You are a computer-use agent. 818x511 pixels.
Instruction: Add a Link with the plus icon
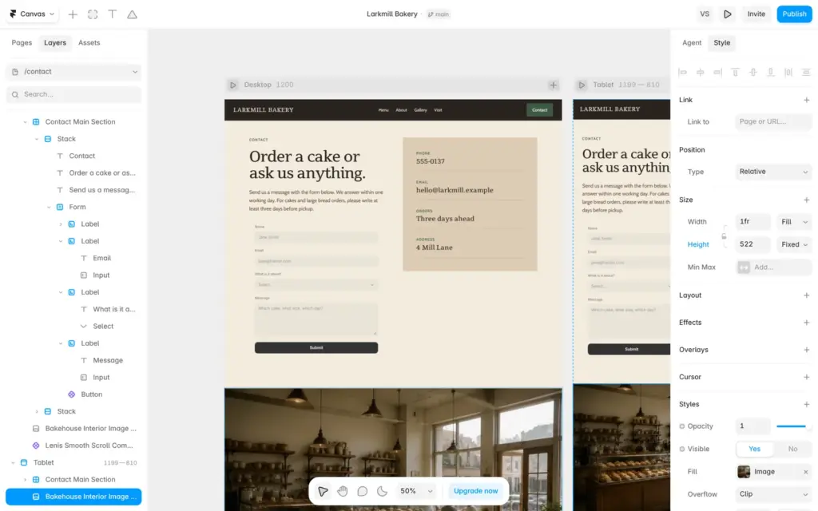tap(806, 100)
